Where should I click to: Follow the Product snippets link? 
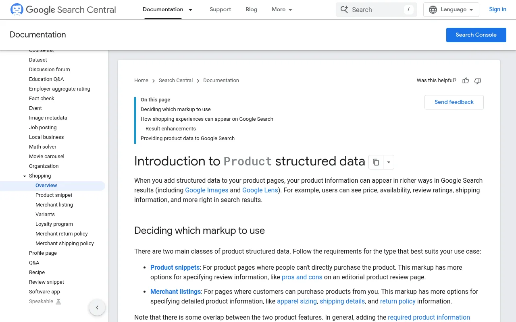click(x=175, y=268)
